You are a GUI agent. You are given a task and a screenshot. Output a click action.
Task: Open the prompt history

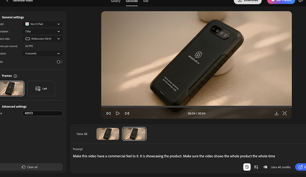pyautogui.click(x=247, y=167)
